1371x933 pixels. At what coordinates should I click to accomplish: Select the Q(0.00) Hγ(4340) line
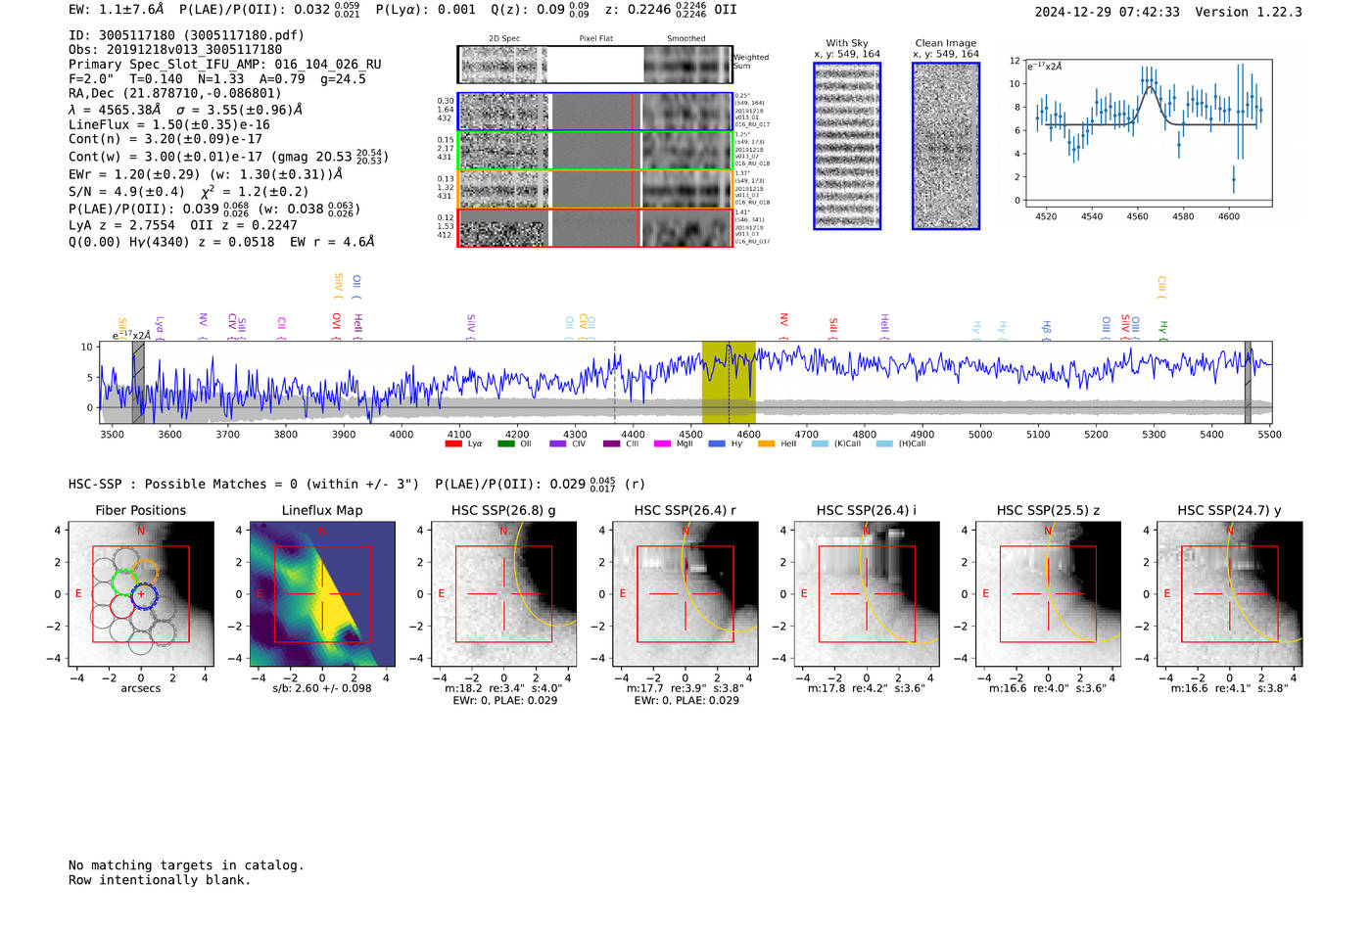pos(221,242)
